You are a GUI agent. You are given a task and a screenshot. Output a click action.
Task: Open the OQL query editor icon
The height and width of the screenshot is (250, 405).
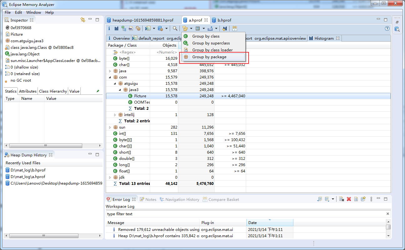[131, 28]
